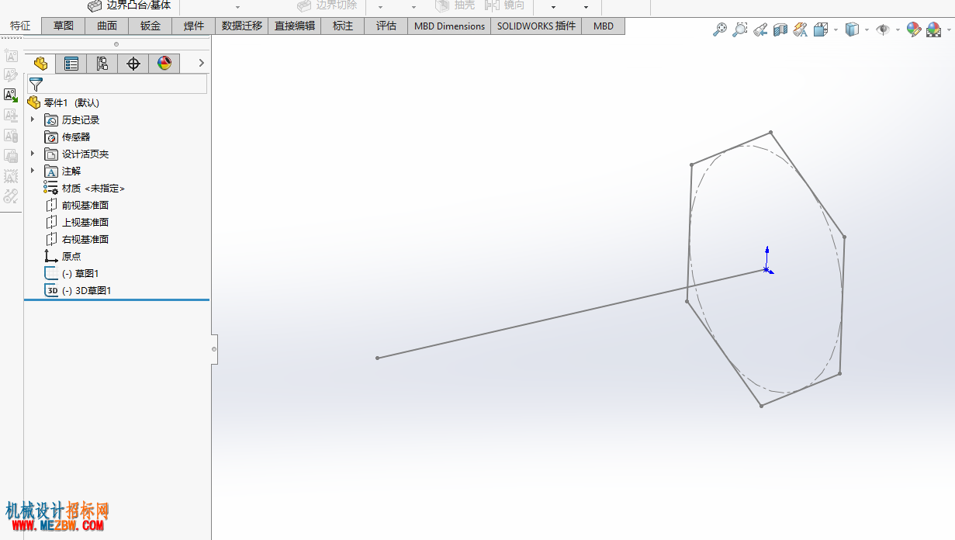Click the first annotation icon in left sidebar

[11, 55]
